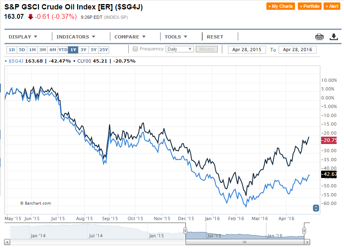Click the left scroll arrow of the timeline
The image size is (344, 250).
pyautogui.click(x=7, y=242)
